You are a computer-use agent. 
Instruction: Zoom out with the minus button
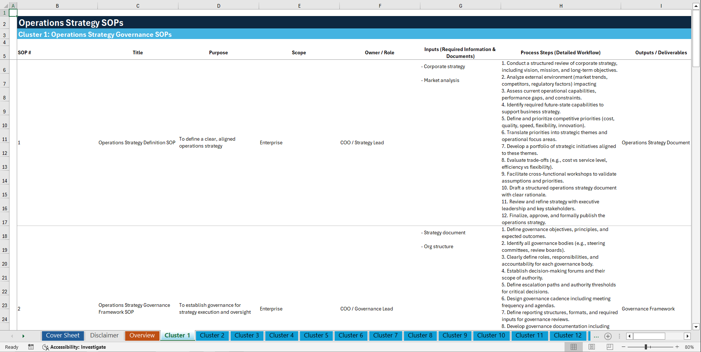pyautogui.click(x=624, y=347)
